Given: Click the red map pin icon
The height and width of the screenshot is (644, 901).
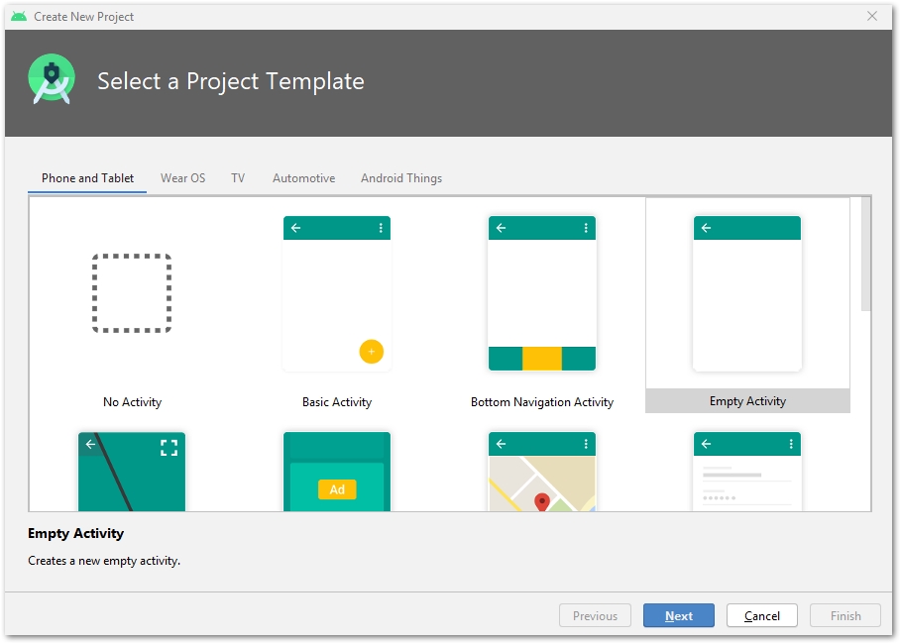Looking at the screenshot, I should pyautogui.click(x=542, y=501).
